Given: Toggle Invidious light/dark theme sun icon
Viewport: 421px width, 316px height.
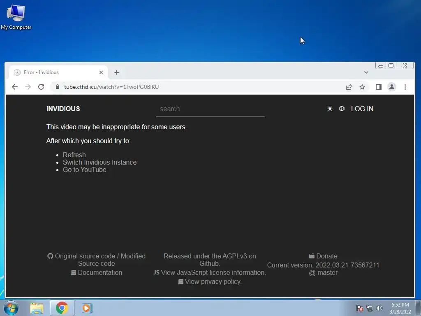Looking at the screenshot, I should point(330,109).
